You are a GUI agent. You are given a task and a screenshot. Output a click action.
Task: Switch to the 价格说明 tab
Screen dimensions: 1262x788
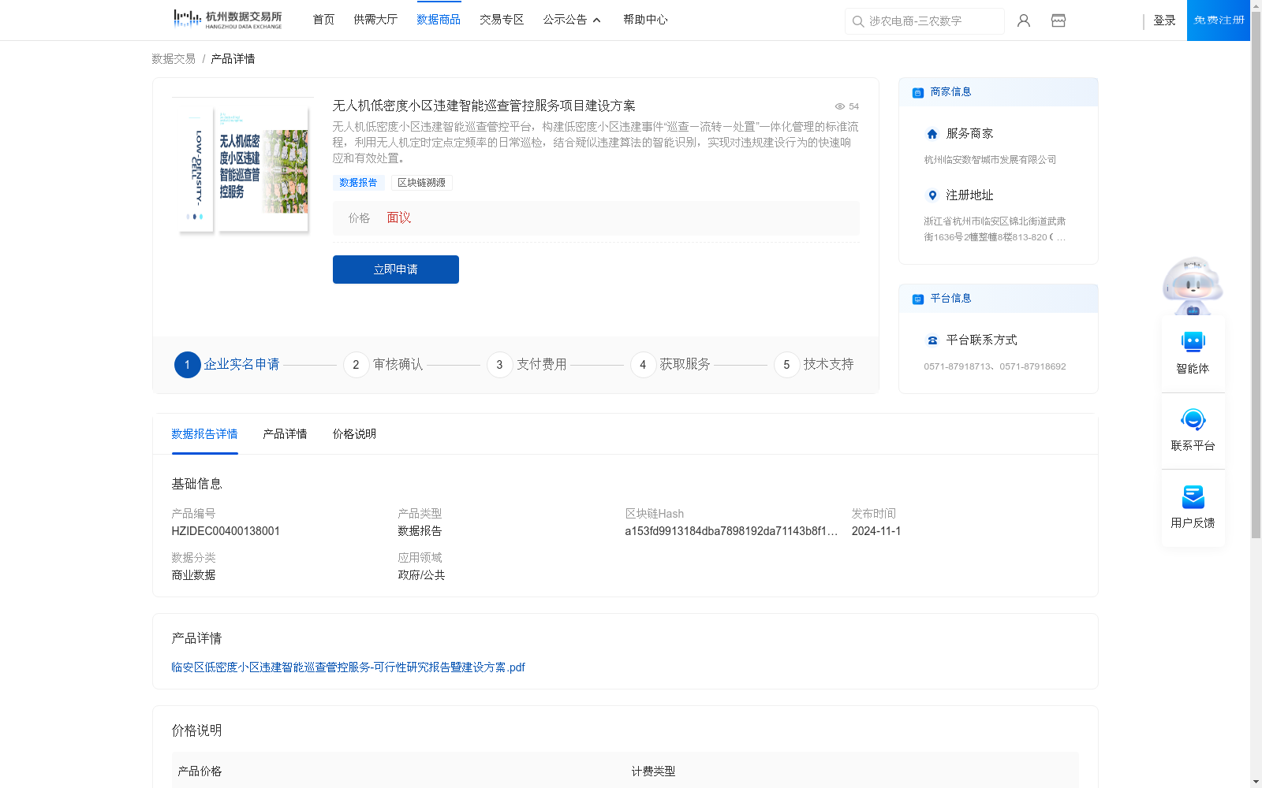(x=354, y=434)
